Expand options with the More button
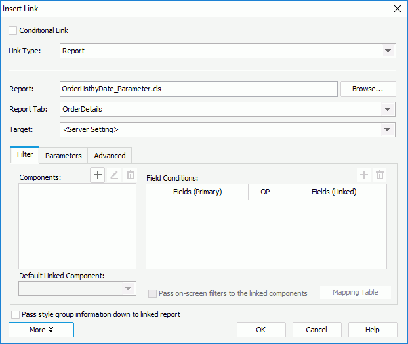 pos(41,330)
